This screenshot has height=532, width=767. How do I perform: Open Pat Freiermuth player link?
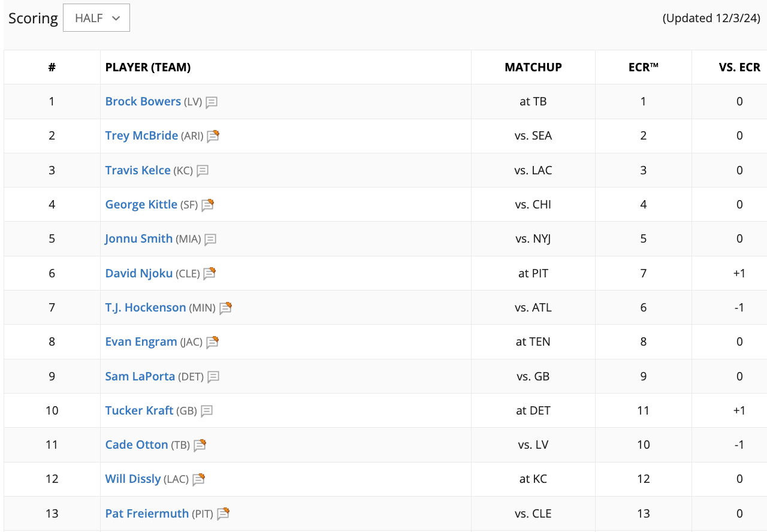coord(147,513)
